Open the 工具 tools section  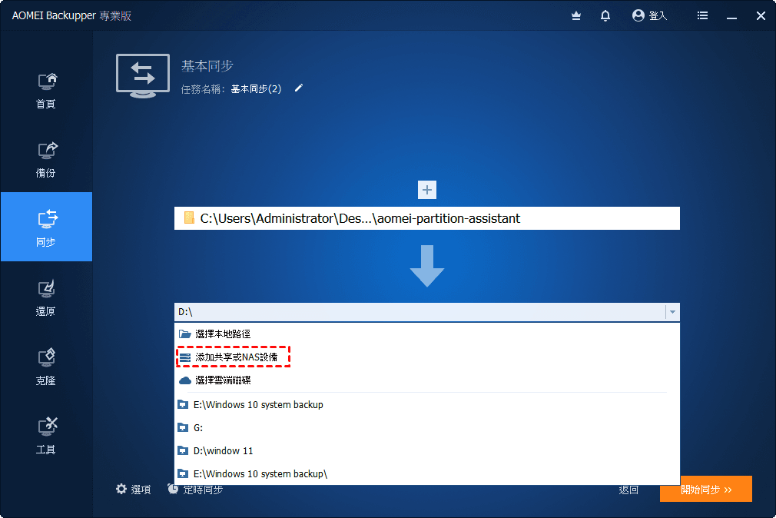coord(46,436)
